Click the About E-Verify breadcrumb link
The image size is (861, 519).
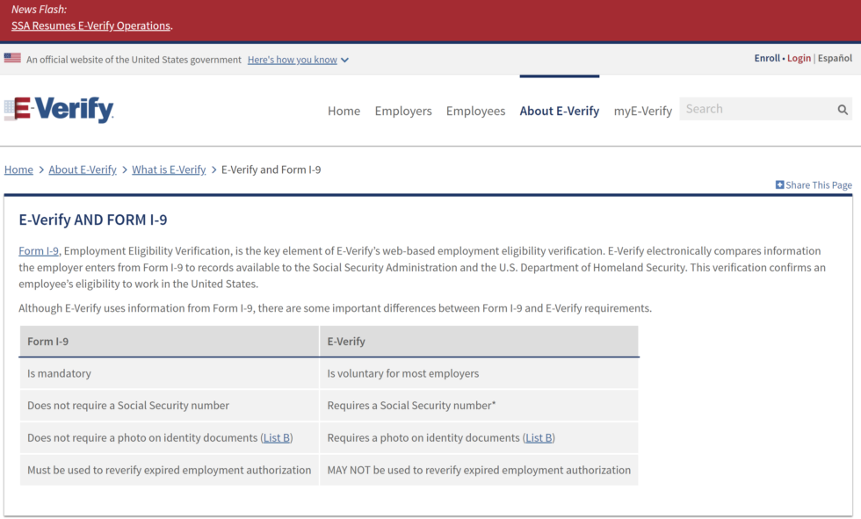point(83,169)
